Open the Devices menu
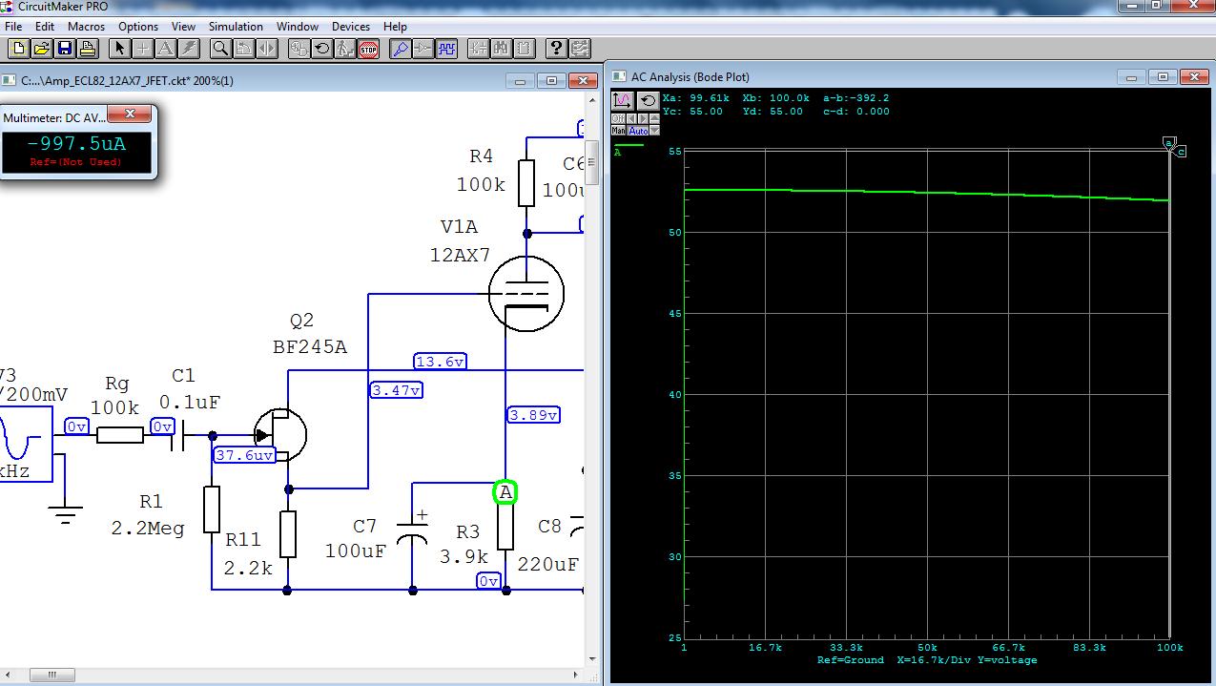Screen dimensions: 1216x686 tap(351, 27)
